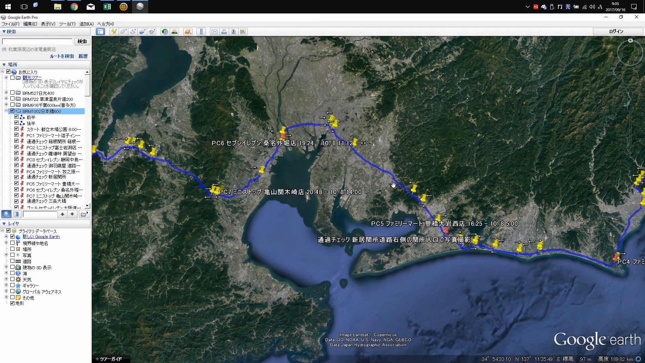Uncheck the 後半 path checkbox
Viewport: 645px width, 363px height.
[16, 123]
